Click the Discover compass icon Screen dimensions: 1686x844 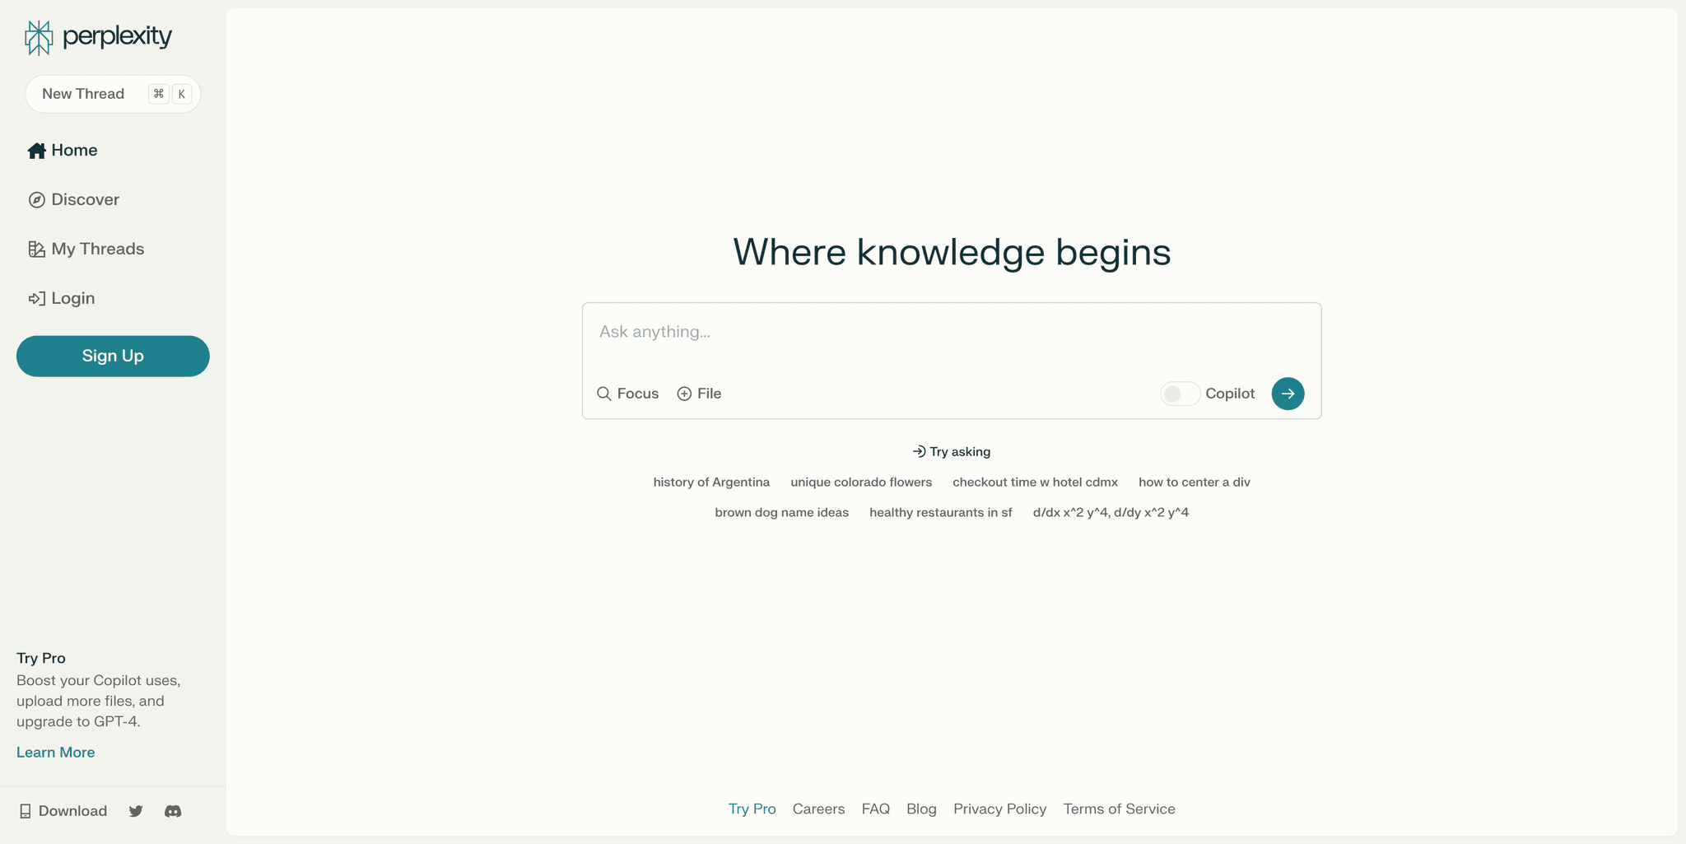click(36, 200)
